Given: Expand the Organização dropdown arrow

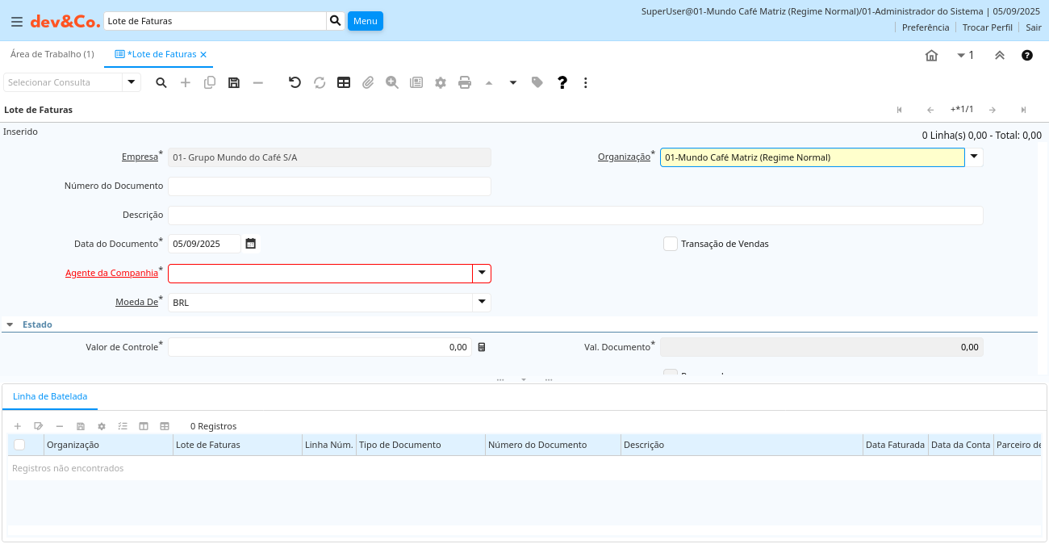Looking at the screenshot, I should (x=974, y=157).
